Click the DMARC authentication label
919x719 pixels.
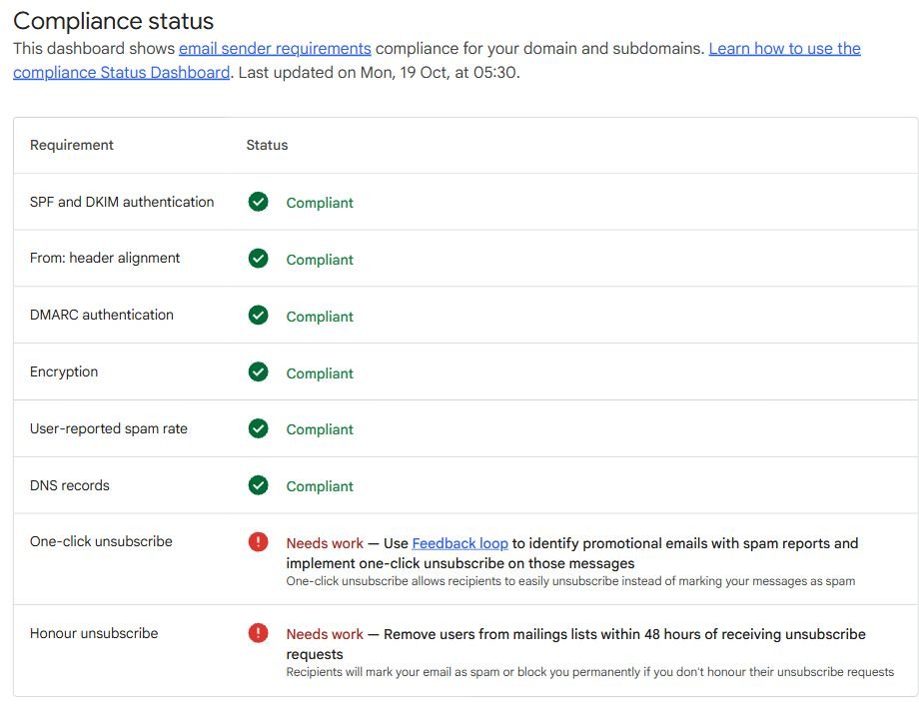pyautogui.click(x=102, y=316)
